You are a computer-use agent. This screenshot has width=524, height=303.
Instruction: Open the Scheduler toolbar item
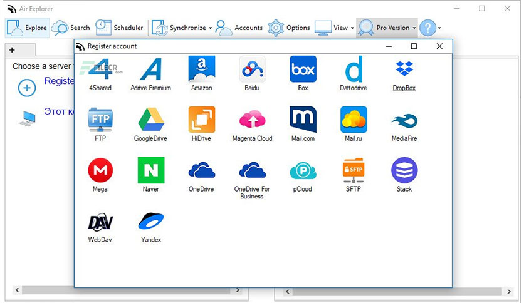119,28
